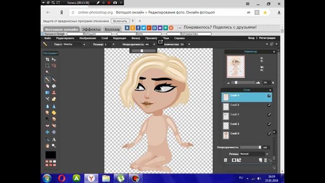This screenshot has width=325, height=183.
Task: Click the Фотомонтаж ad button
Action: [x=189, y=34]
